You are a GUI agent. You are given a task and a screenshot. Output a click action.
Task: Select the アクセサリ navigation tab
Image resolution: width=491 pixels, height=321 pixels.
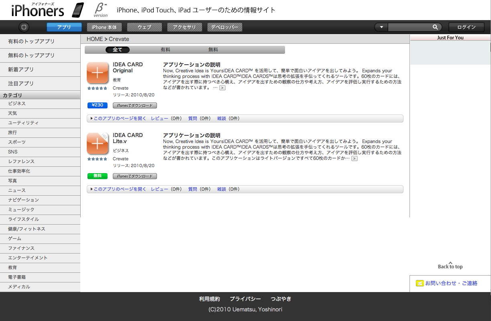click(x=185, y=27)
